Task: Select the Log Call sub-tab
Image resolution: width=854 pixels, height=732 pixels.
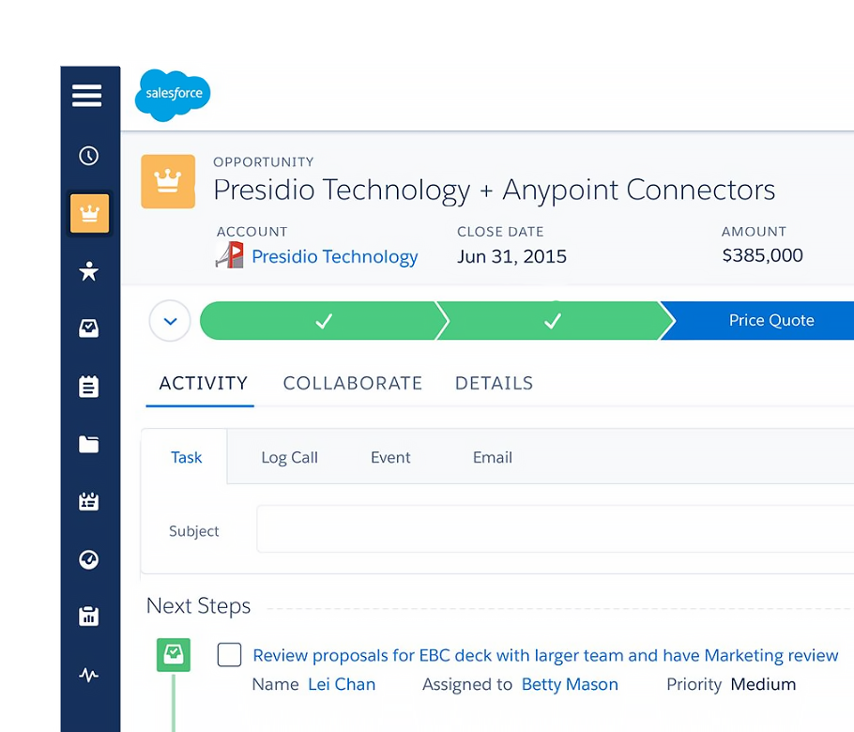Action: (289, 457)
